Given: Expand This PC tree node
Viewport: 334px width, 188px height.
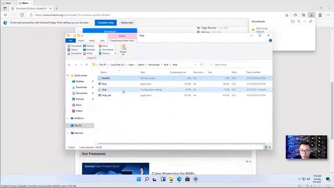Looking at the screenshot, I should [68, 125].
